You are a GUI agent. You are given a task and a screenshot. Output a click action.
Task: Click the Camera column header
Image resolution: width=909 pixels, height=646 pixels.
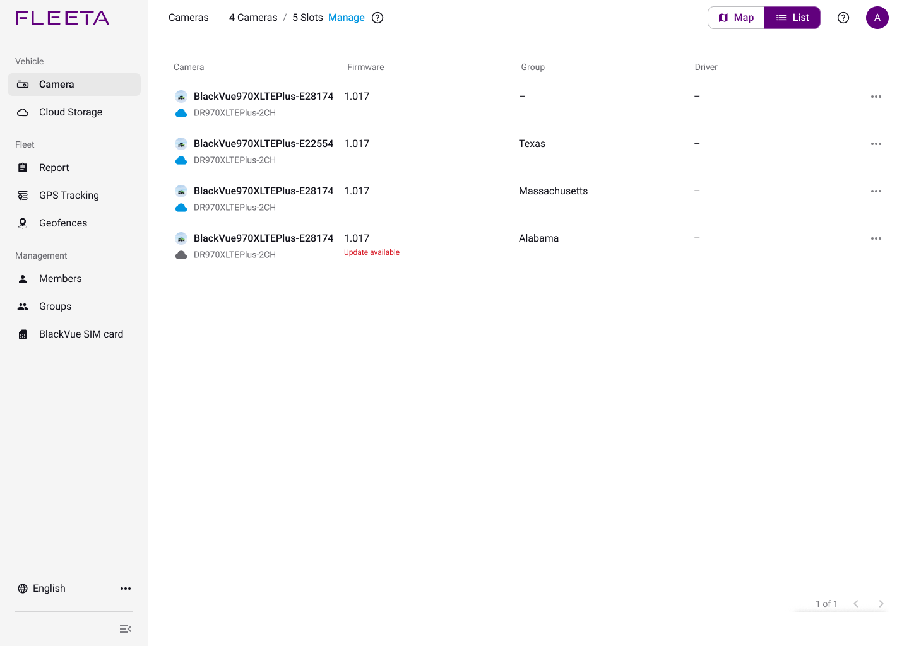pos(189,67)
